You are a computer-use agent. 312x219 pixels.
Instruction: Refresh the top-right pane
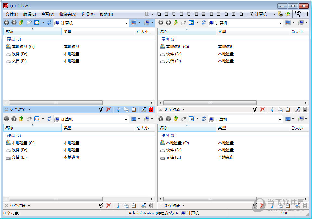[x=204, y=23]
